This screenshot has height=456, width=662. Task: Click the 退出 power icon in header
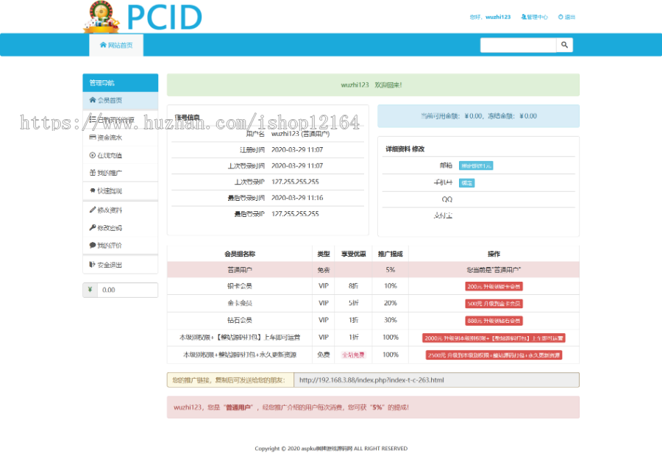pyautogui.click(x=566, y=17)
